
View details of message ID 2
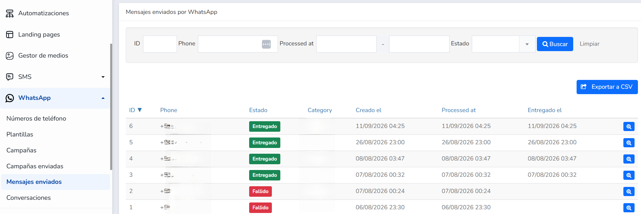point(629,191)
